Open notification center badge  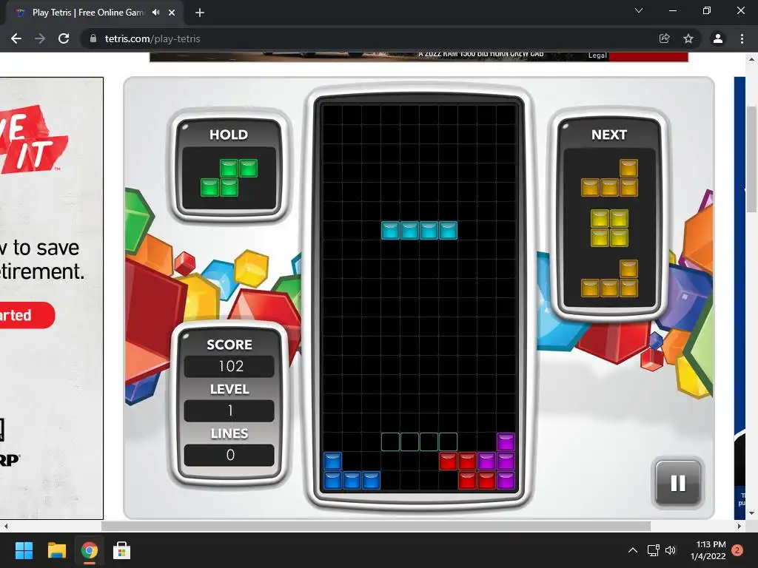click(737, 550)
